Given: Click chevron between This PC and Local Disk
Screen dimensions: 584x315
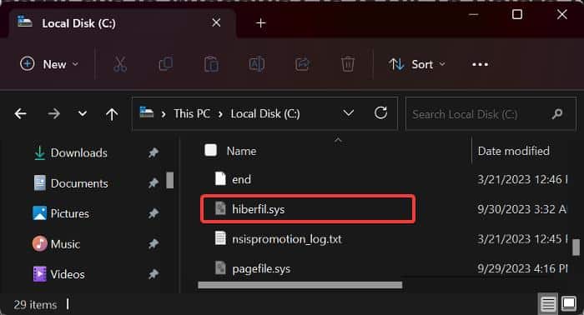Looking at the screenshot, I should [x=220, y=114].
